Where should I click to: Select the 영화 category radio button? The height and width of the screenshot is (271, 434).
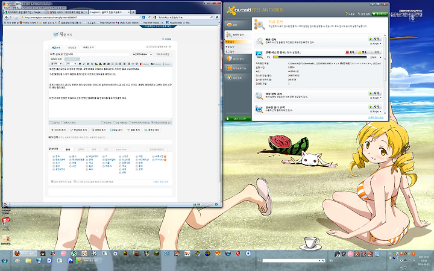[54, 157]
